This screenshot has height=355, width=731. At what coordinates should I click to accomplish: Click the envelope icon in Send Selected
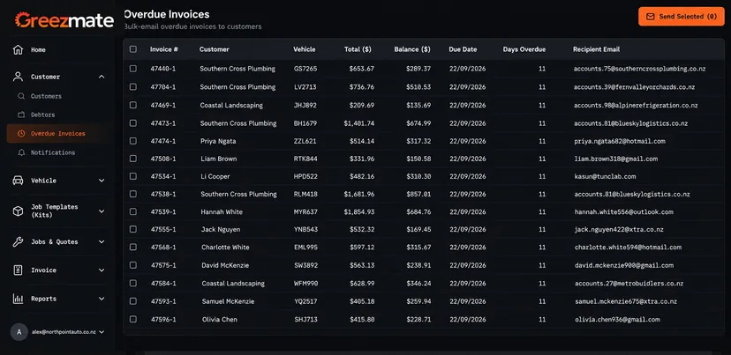pyautogui.click(x=651, y=16)
